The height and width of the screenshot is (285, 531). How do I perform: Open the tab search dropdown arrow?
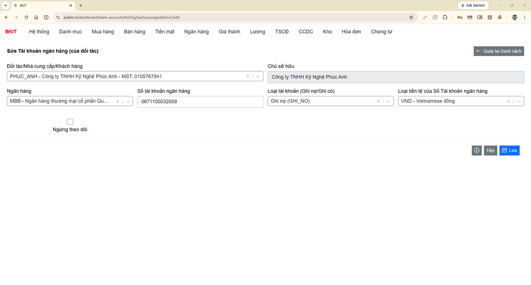[x=5, y=5]
